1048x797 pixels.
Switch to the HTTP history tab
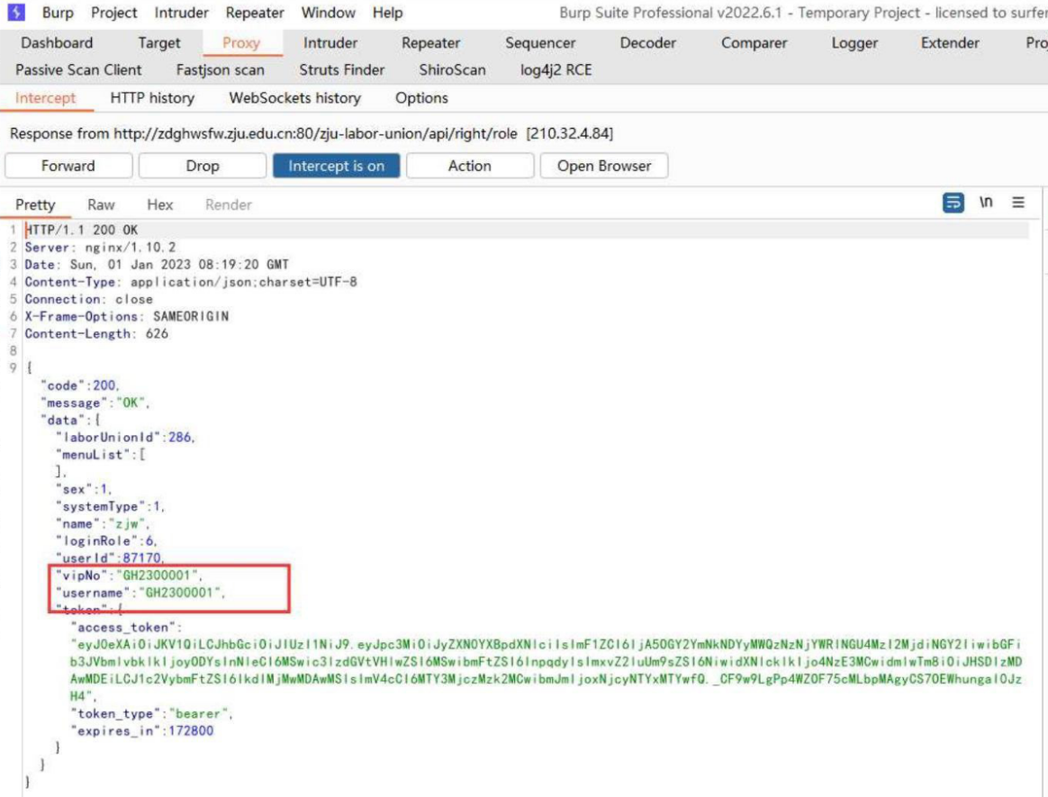click(152, 98)
